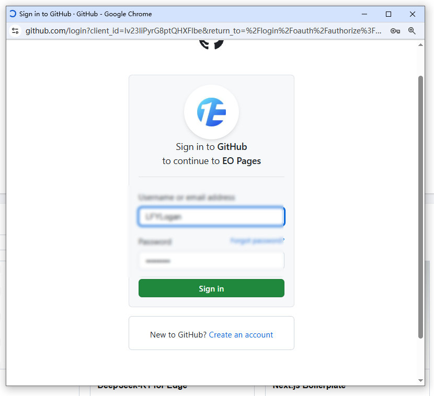
Task: Open the Create an account link
Action: pyautogui.click(x=241, y=334)
